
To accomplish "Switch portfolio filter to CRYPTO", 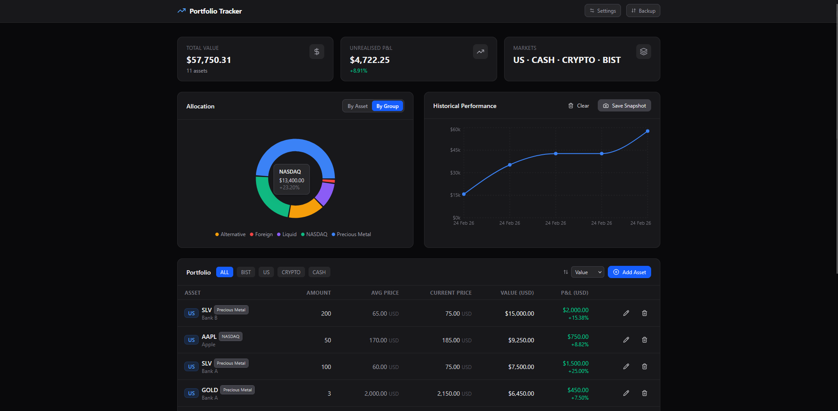I will coord(291,272).
